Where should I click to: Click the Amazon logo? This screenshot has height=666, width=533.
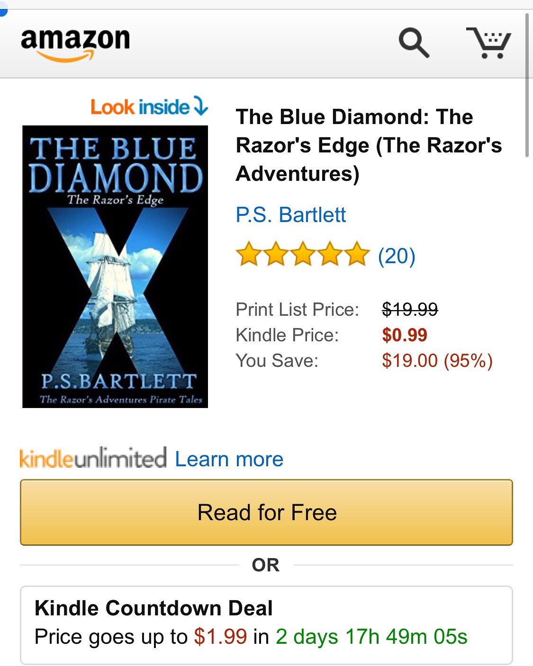coord(75,44)
